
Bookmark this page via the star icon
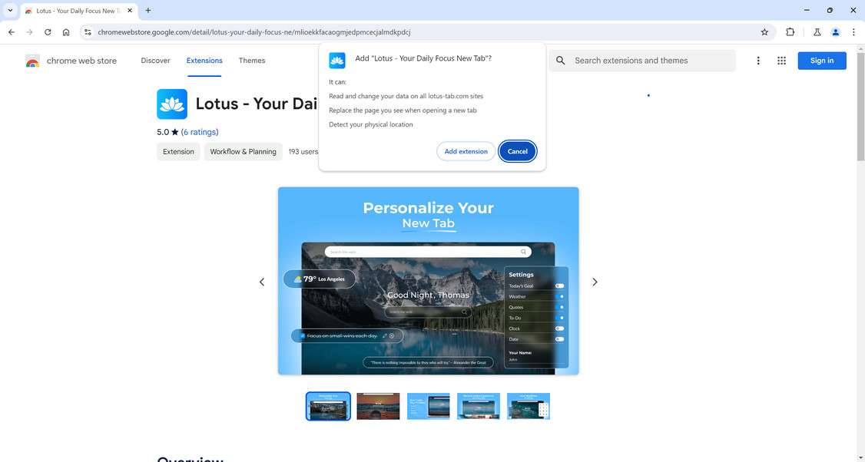coord(764,32)
